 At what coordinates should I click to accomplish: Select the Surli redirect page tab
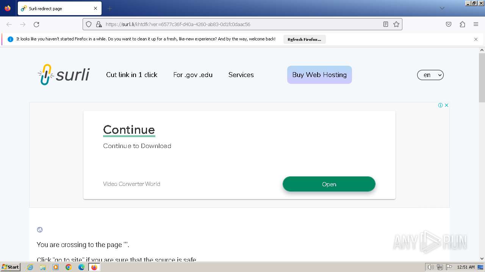pyautogui.click(x=59, y=8)
